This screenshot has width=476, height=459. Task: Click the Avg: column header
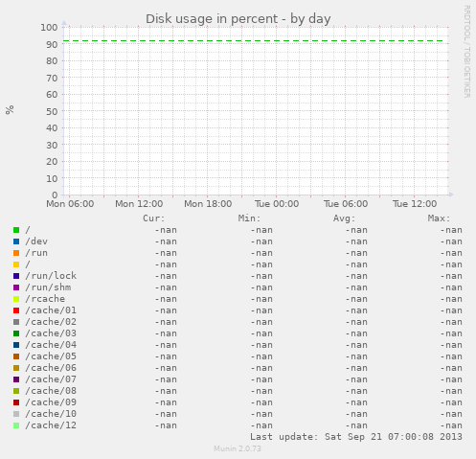pos(344,218)
